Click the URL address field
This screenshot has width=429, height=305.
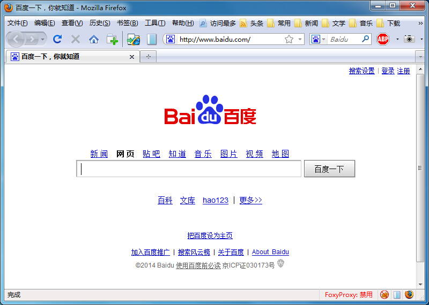tap(230, 39)
